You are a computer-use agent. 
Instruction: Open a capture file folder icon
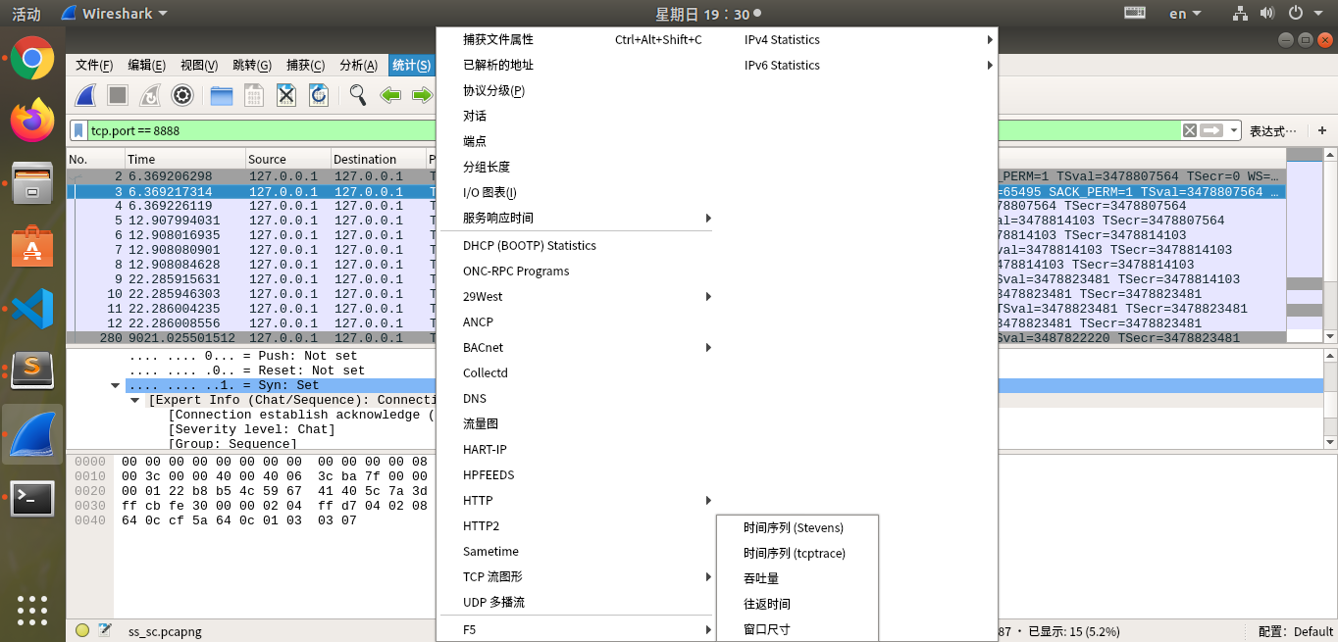tap(222, 95)
